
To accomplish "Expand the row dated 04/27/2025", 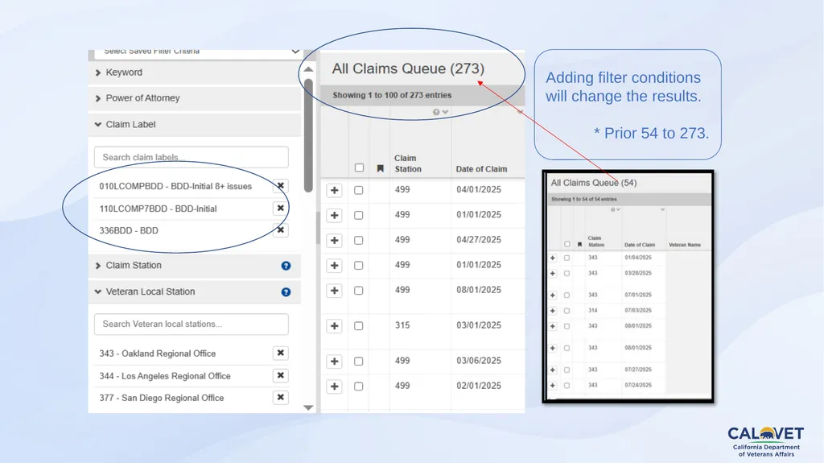I will click(334, 241).
